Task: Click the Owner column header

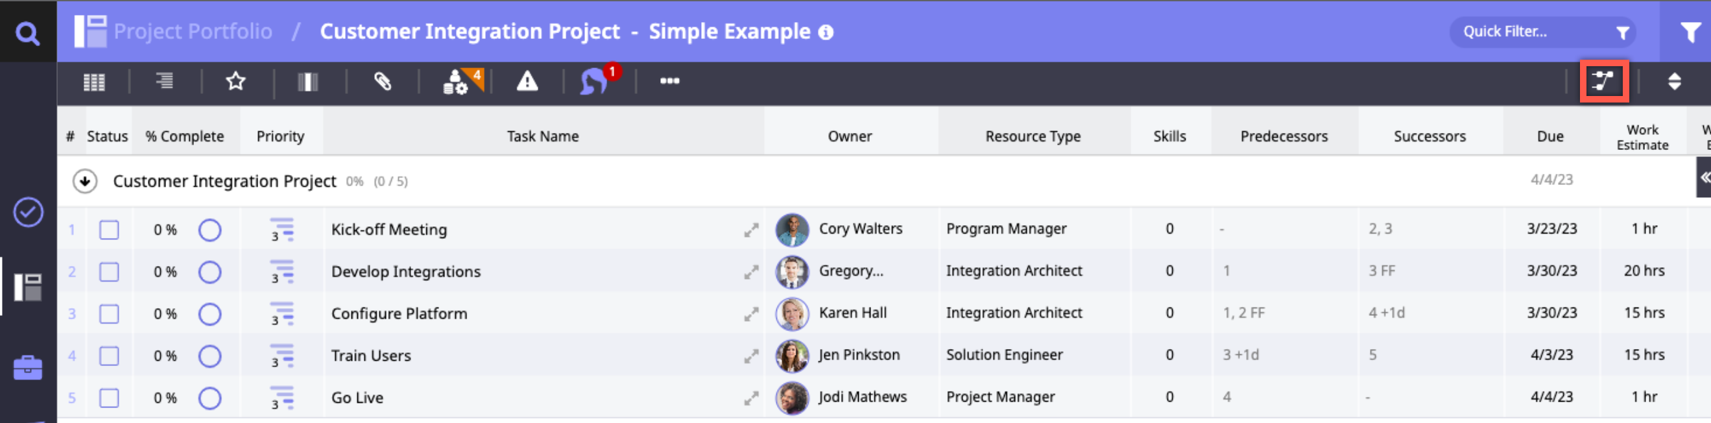Action: tap(850, 136)
